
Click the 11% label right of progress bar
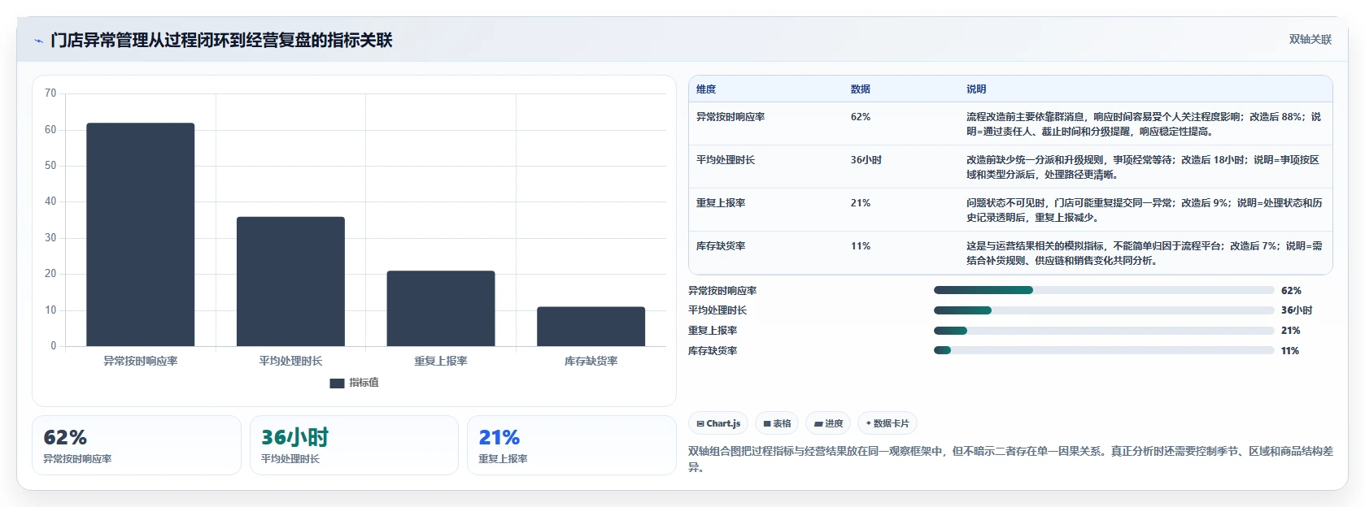click(1290, 351)
